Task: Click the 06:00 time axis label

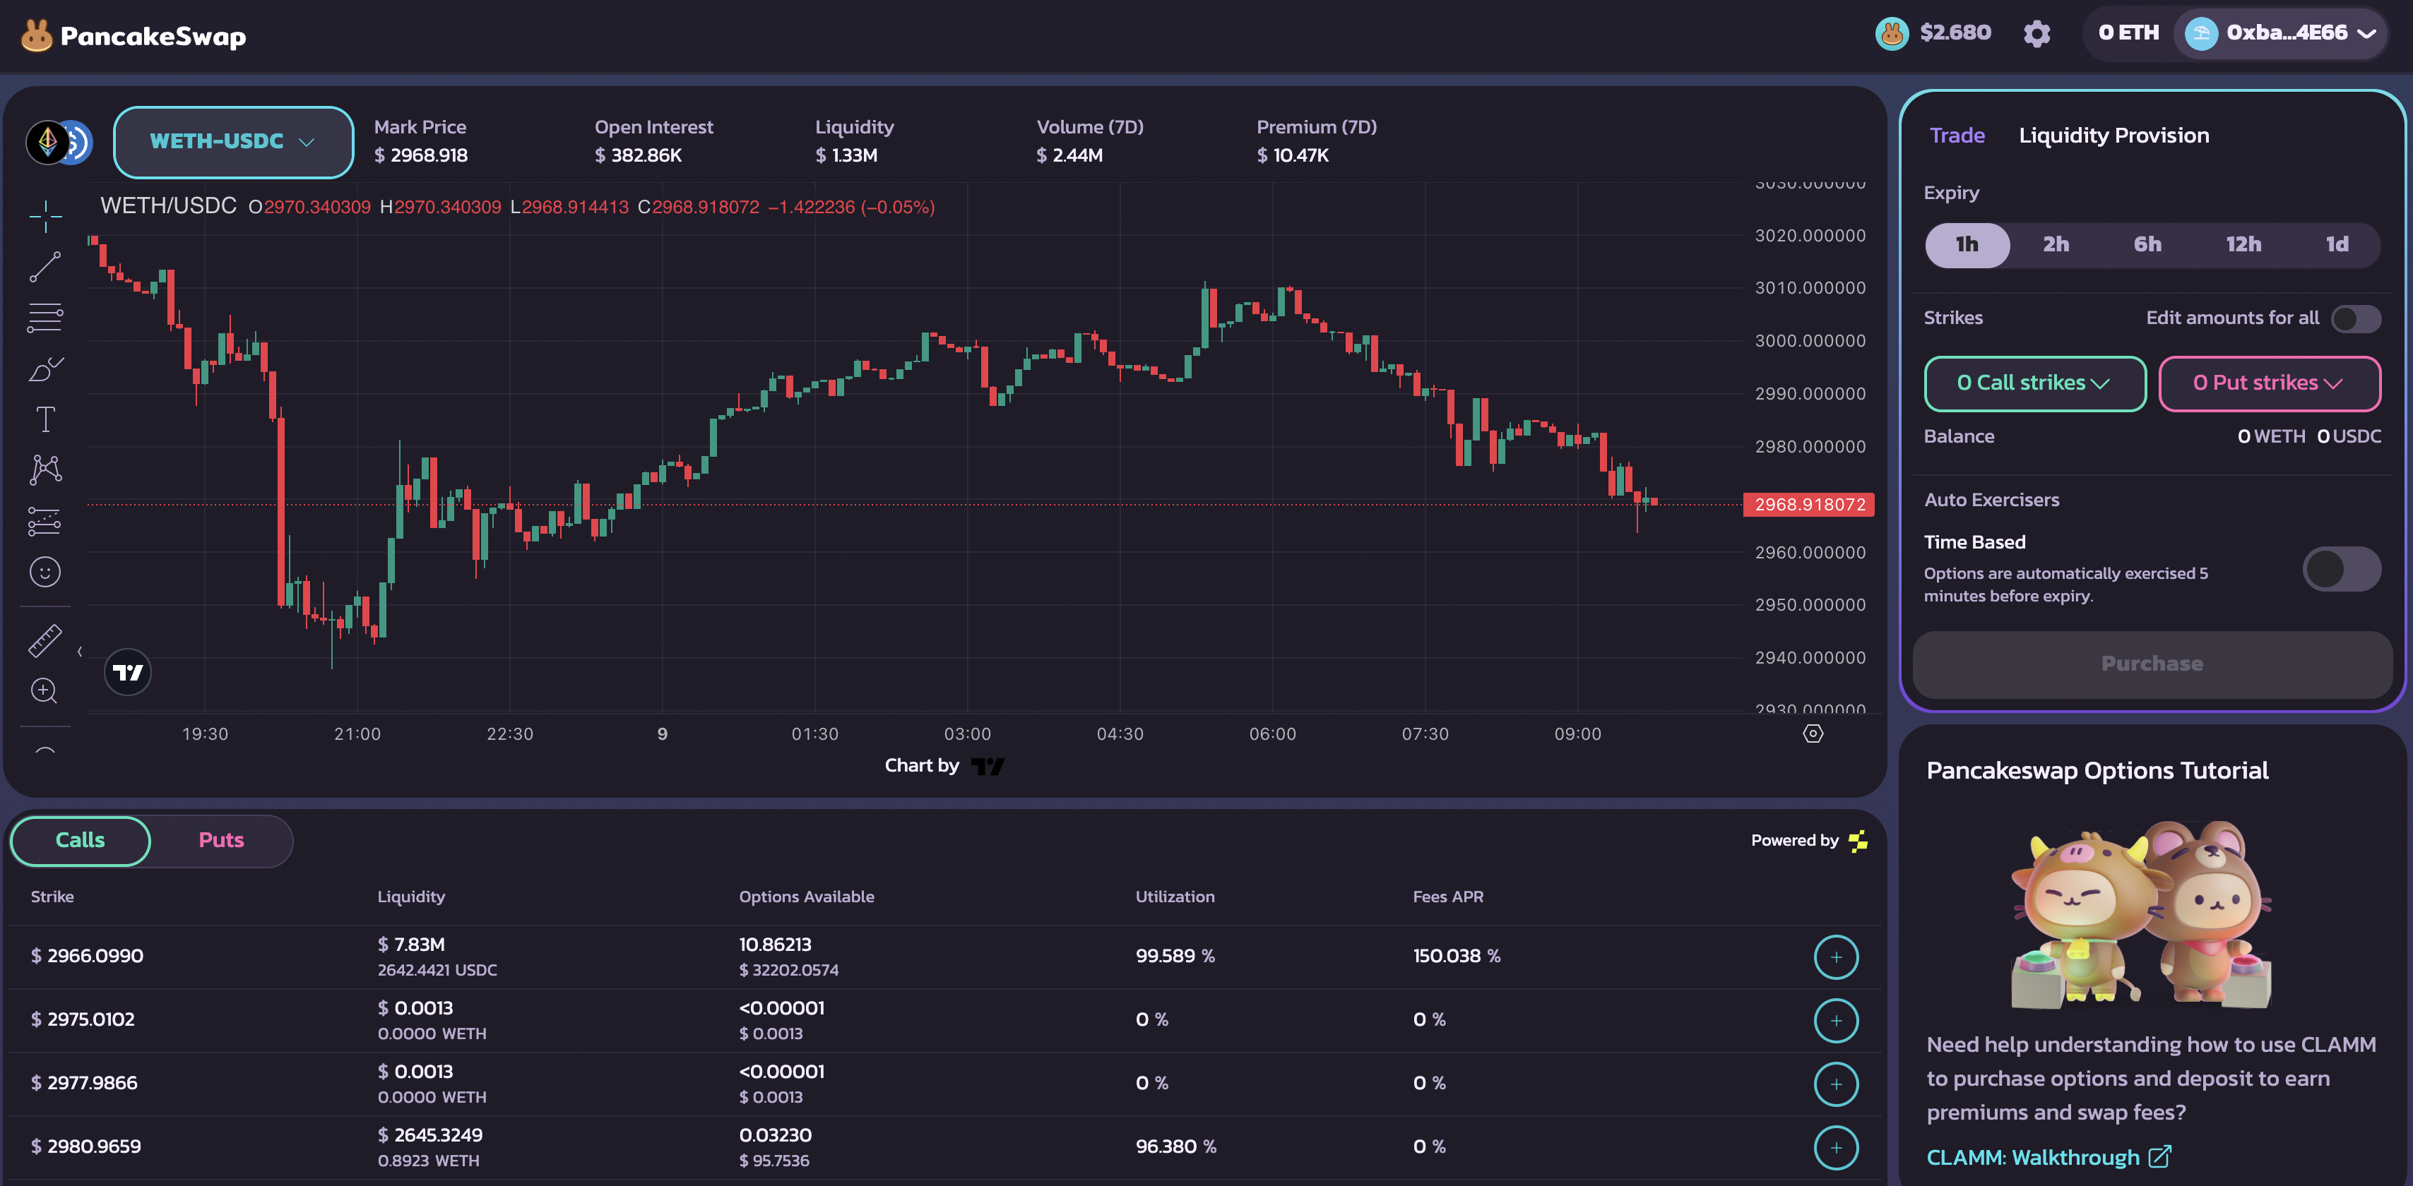Action: (x=1272, y=734)
